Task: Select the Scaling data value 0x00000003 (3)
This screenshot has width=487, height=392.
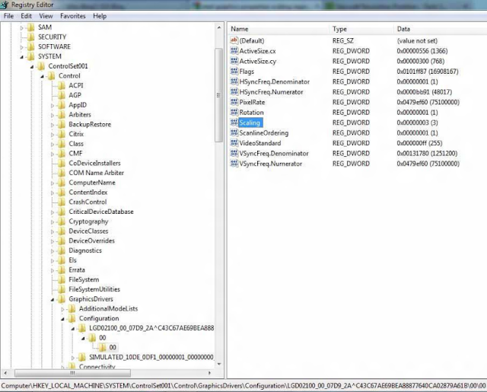Action: [x=417, y=123]
